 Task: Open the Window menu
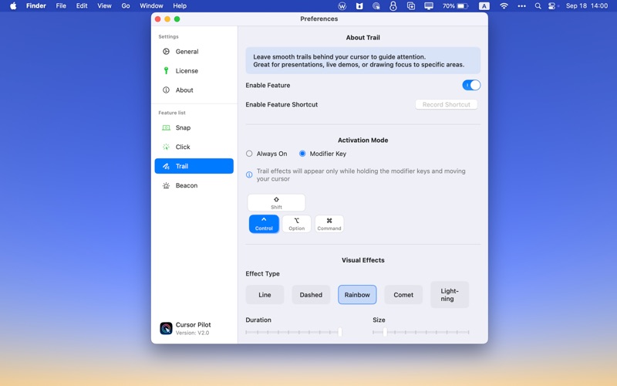point(151,6)
